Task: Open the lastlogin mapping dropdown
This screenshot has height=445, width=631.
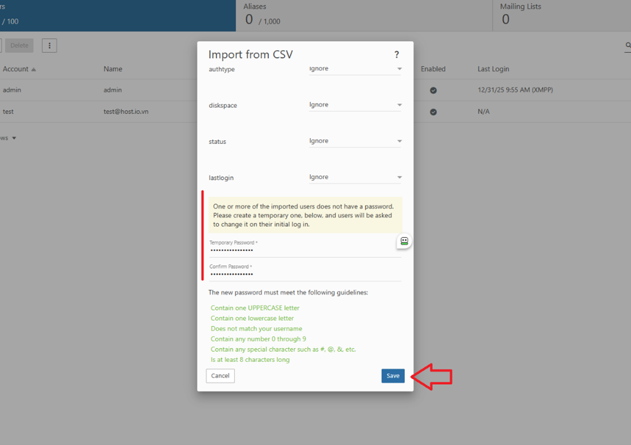Action: 355,177
